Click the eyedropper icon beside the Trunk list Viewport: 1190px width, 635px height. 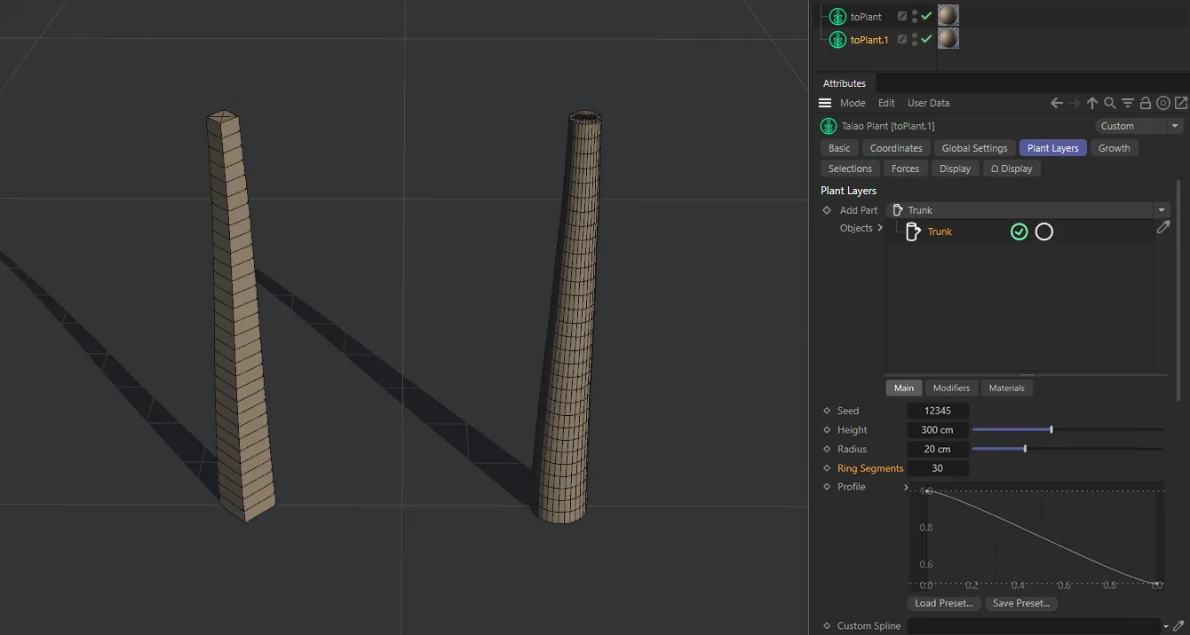[x=1164, y=227]
